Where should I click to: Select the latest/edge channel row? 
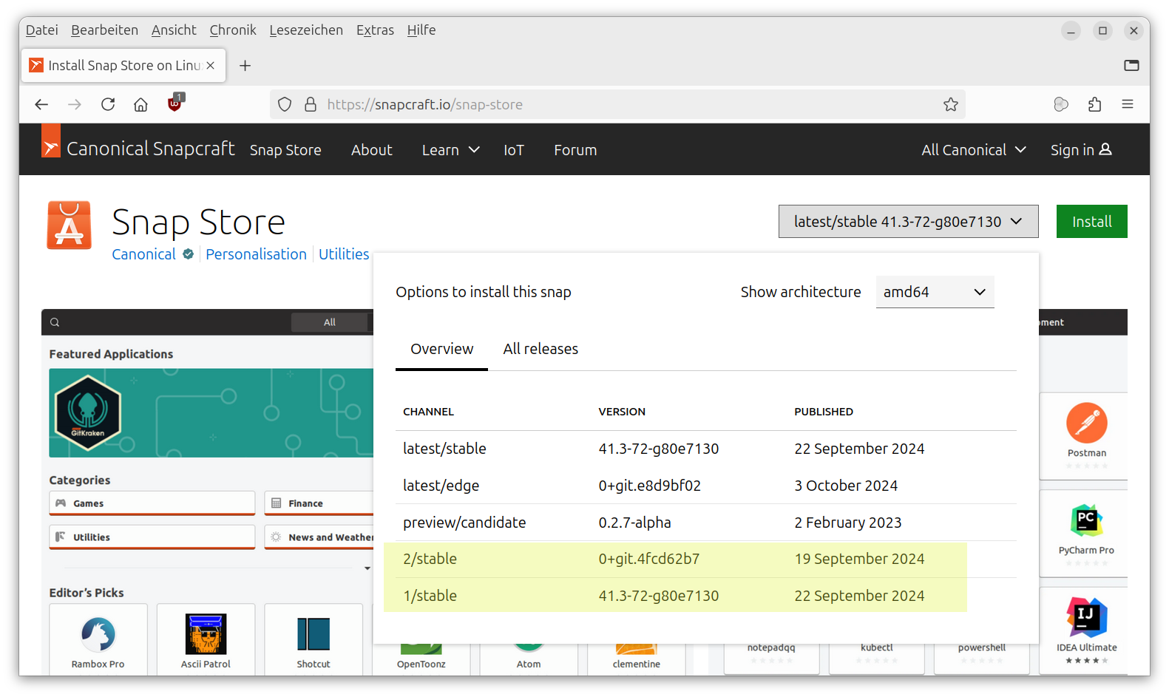pyautogui.click(x=706, y=486)
